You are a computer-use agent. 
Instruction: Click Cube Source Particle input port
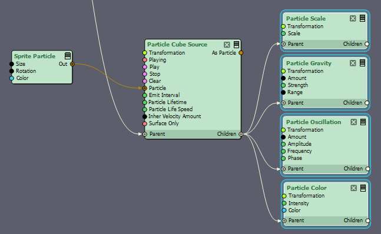point(145,88)
